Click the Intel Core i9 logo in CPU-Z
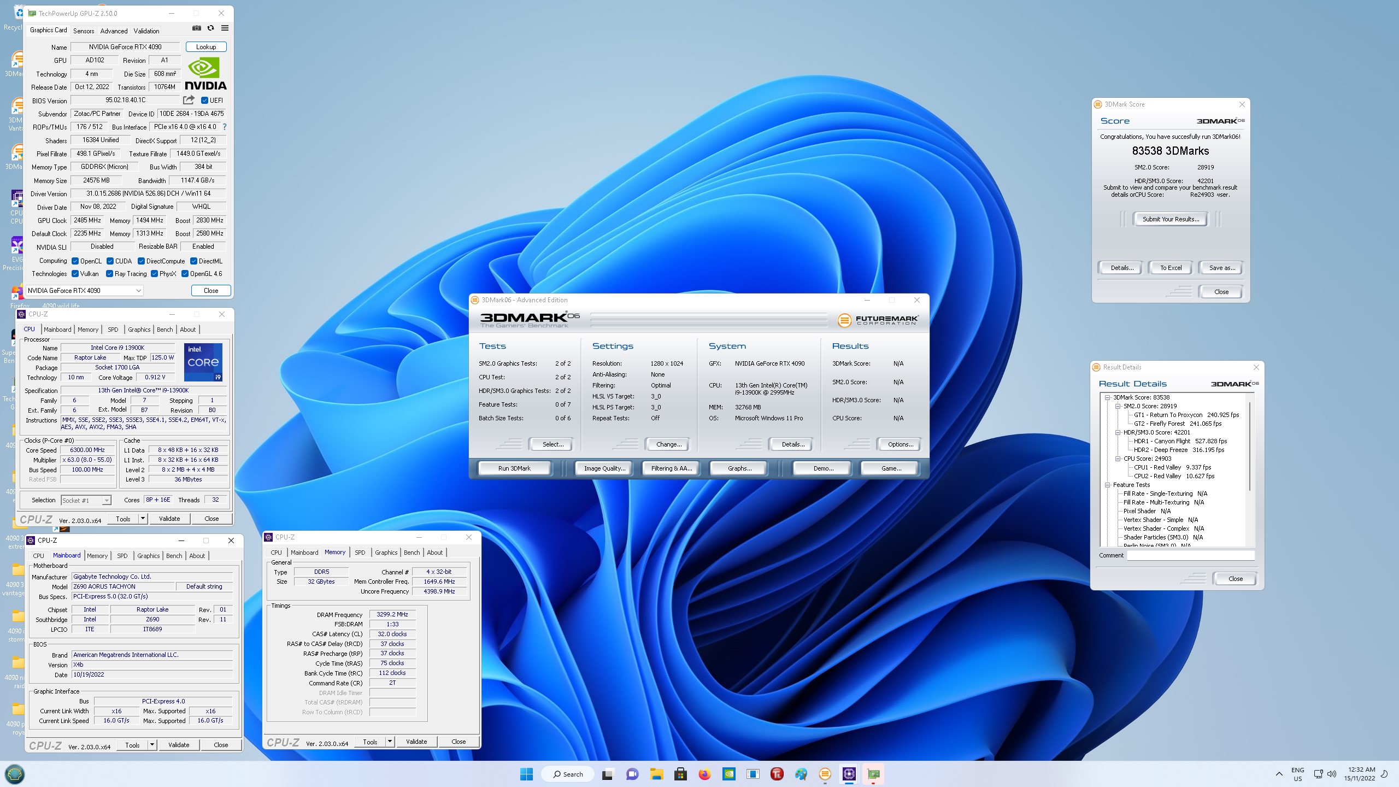Image resolution: width=1399 pixels, height=787 pixels. click(x=203, y=362)
